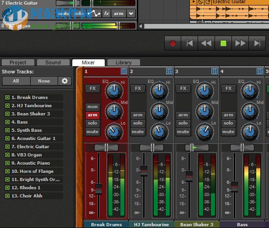Arm the Electric Guitar track for recording
This screenshot has width=269, height=228.
pyautogui.click(x=118, y=13)
